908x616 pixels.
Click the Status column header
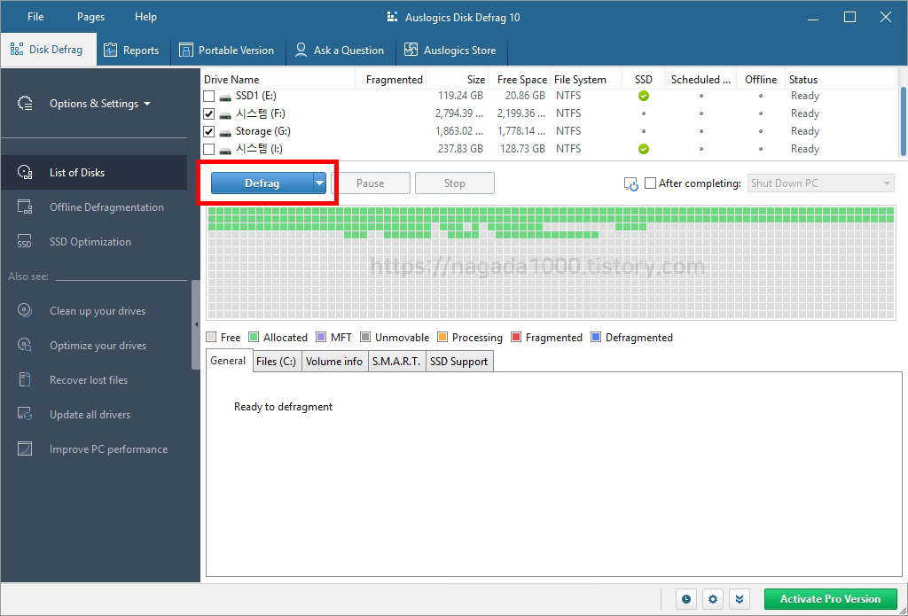(x=803, y=80)
